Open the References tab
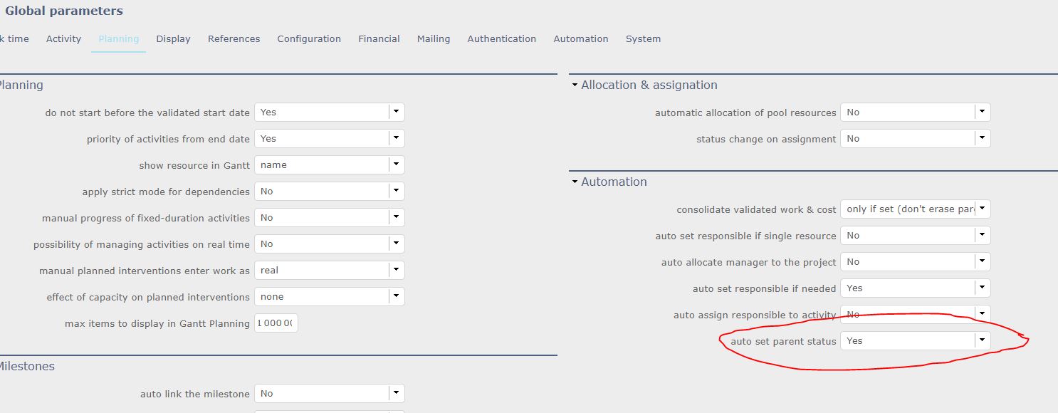This screenshot has height=413, width=1058. pyautogui.click(x=234, y=39)
